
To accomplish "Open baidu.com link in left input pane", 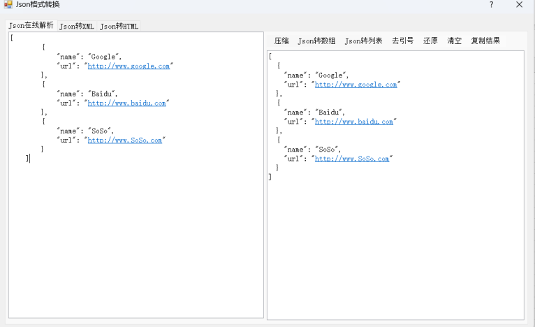I will click(x=126, y=103).
